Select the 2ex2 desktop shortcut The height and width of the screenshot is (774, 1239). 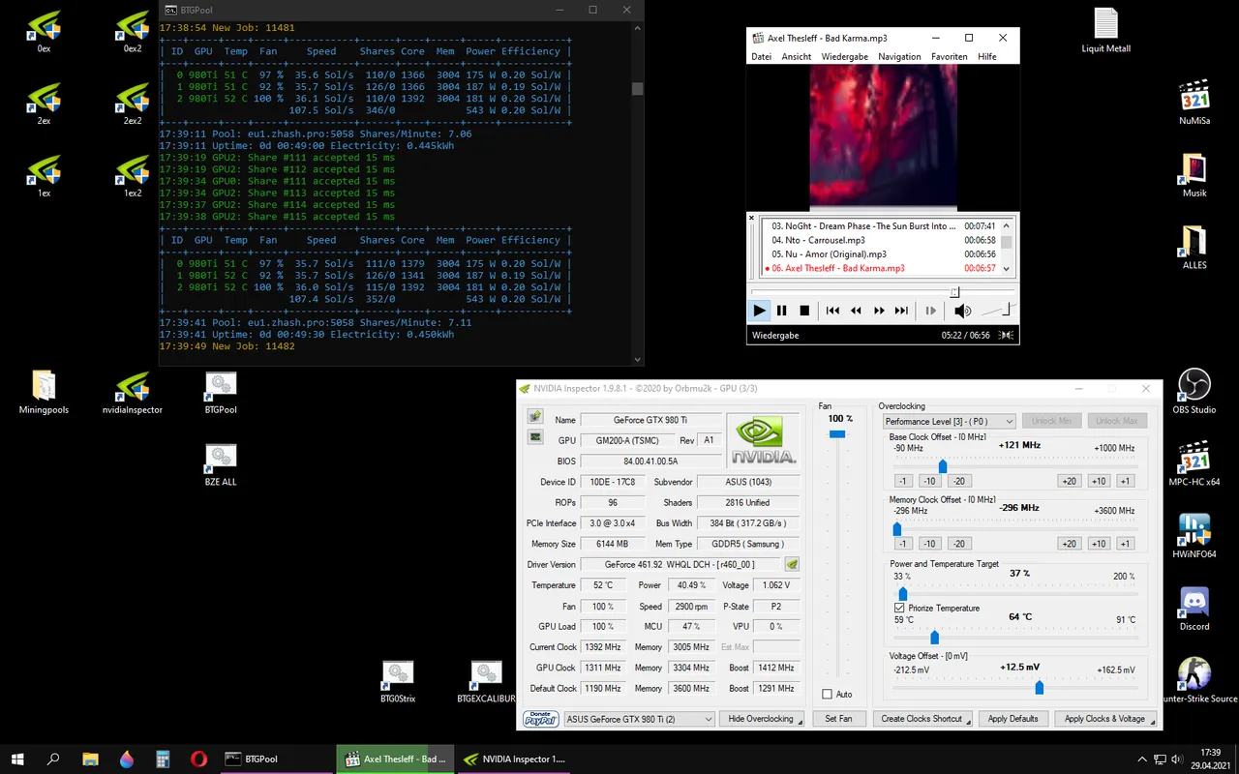(x=133, y=104)
